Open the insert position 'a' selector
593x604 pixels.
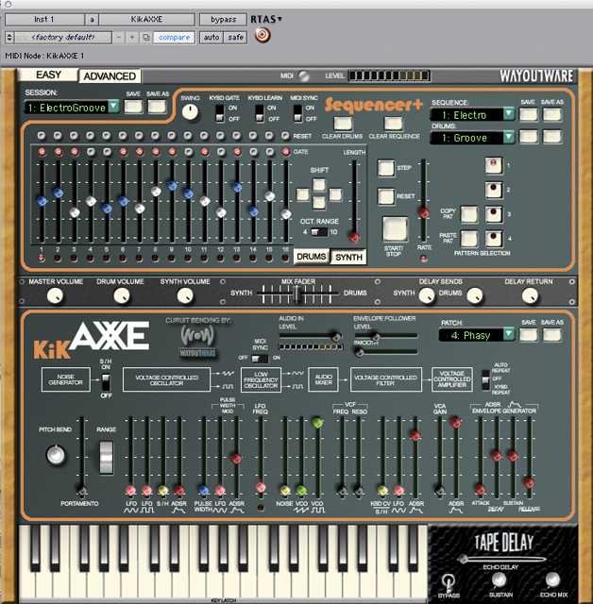coord(92,19)
